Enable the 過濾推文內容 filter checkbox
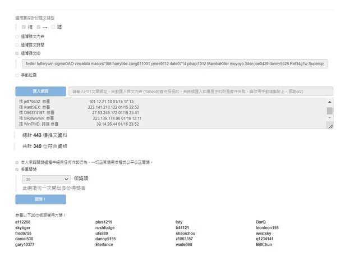Viewport: 359px width, 256px height. 17,36
